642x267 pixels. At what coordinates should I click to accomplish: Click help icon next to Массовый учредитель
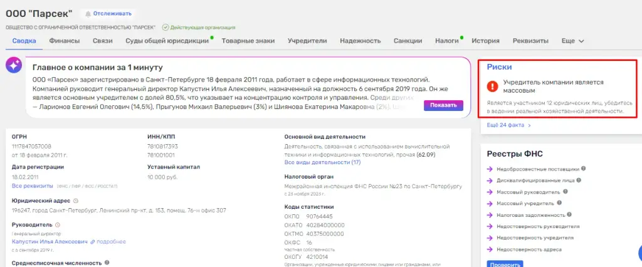tap(559, 202)
